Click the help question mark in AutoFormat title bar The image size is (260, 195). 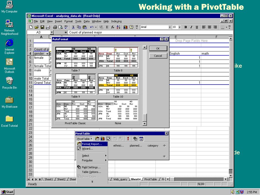point(162,39)
